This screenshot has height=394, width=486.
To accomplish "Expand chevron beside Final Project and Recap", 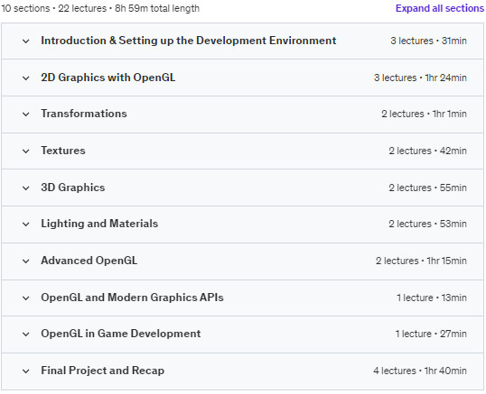I will click(26, 371).
